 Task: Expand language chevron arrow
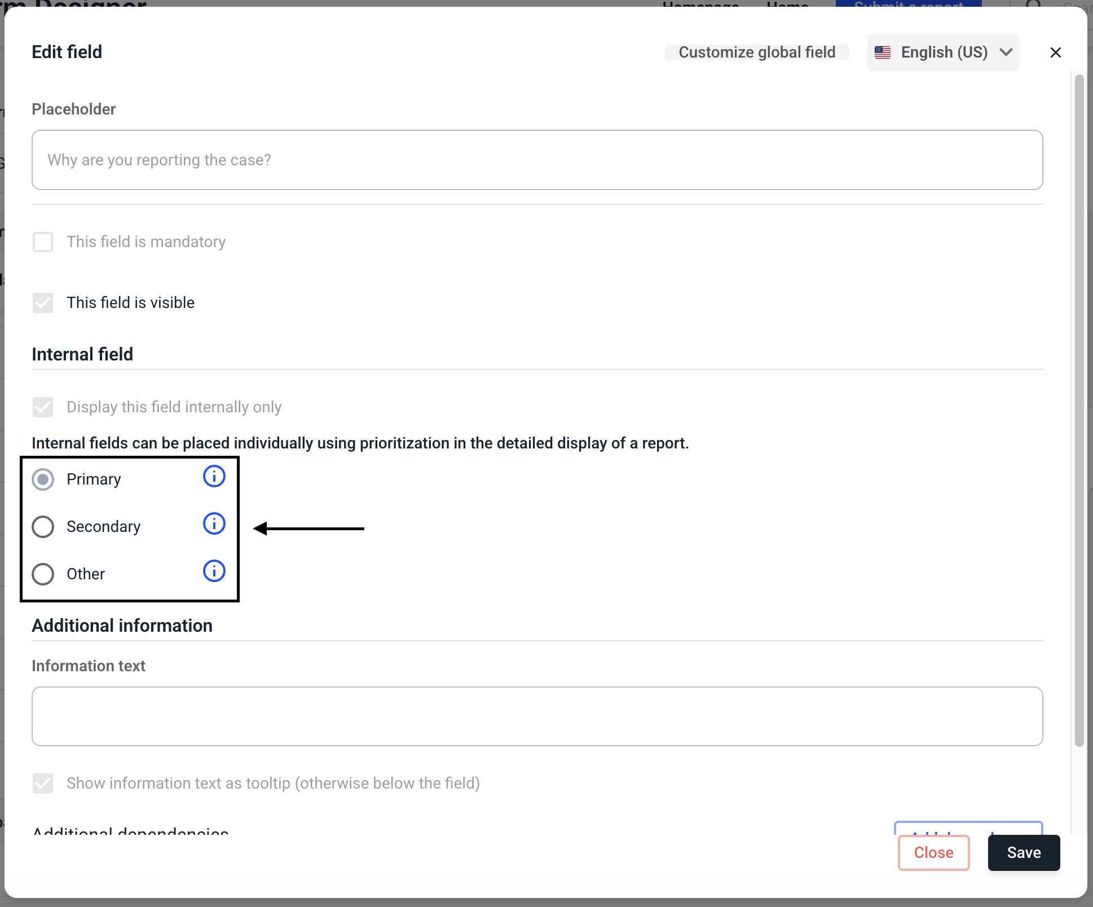(1006, 52)
